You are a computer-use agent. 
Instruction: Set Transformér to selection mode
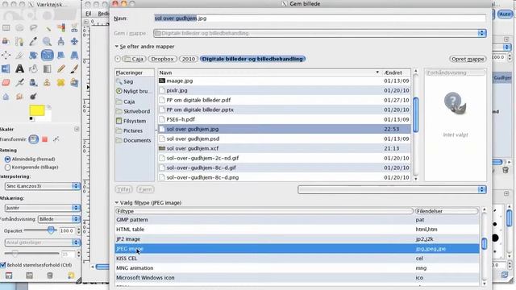pyautogui.click(x=45, y=139)
